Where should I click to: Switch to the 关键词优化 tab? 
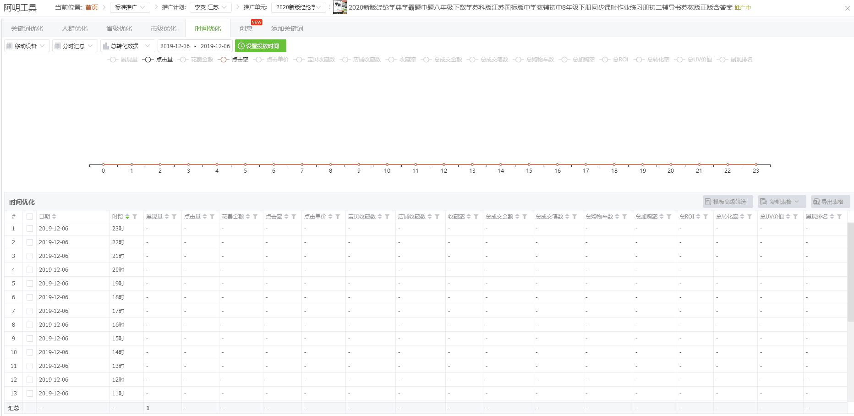pyautogui.click(x=27, y=28)
